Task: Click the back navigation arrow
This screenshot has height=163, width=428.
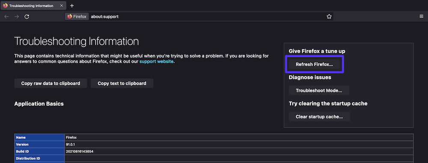Action: click(x=6, y=17)
